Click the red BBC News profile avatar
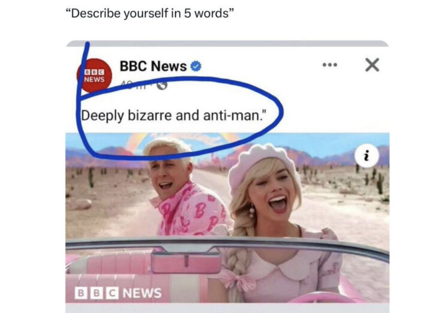The image size is (432, 313). pos(94,76)
